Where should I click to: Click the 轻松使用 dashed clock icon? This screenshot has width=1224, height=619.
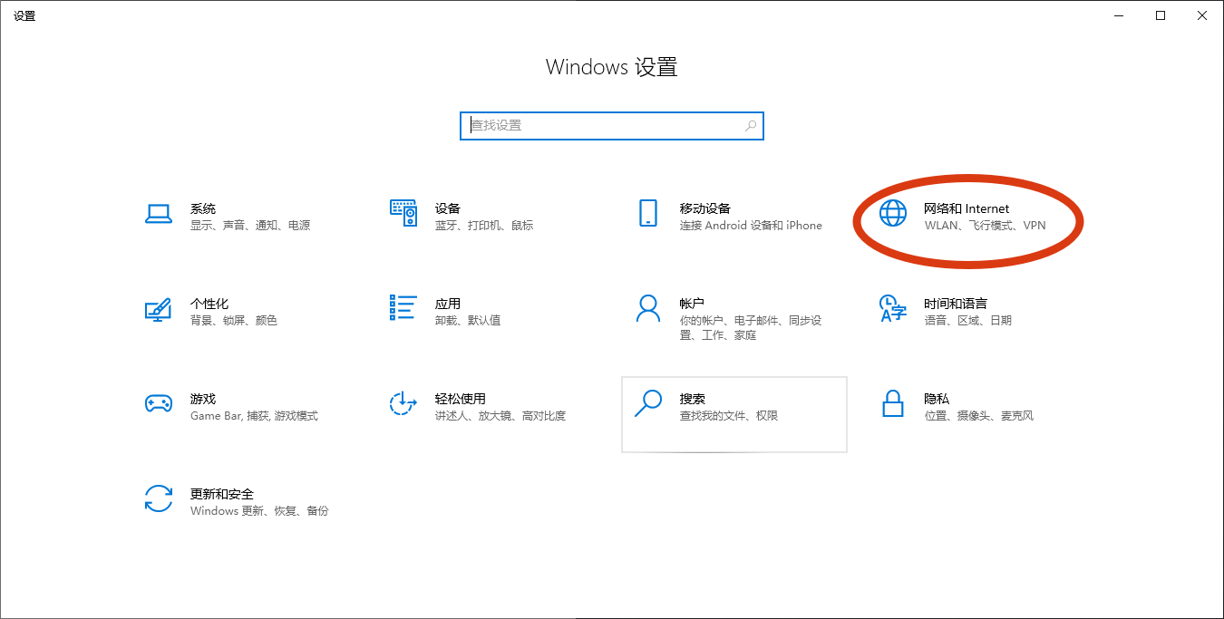tap(403, 403)
